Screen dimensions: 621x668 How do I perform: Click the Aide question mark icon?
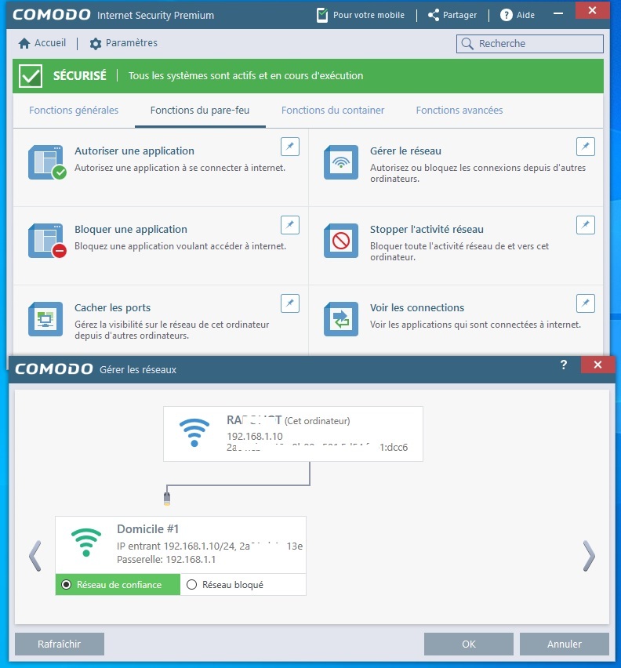(506, 15)
